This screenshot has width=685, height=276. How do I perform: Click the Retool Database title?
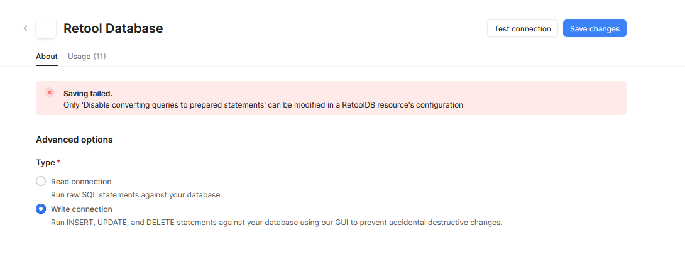point(113,28)
